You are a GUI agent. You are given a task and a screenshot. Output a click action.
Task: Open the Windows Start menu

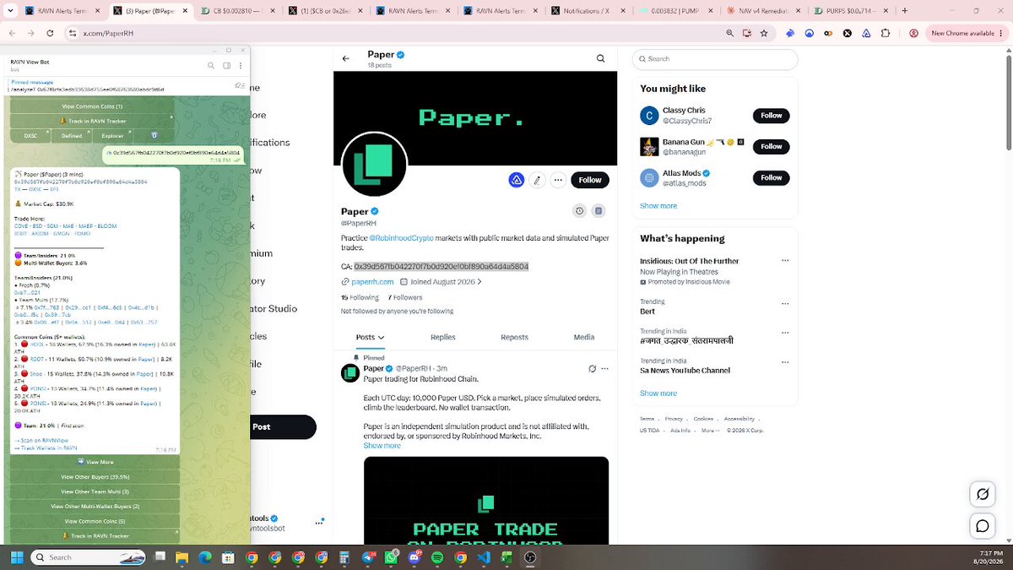pyautogui.click(x=16, y=557)
